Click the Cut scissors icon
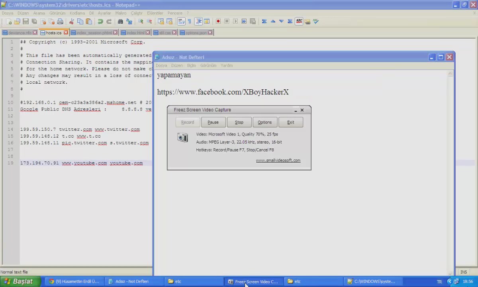 tap(72, 22)
